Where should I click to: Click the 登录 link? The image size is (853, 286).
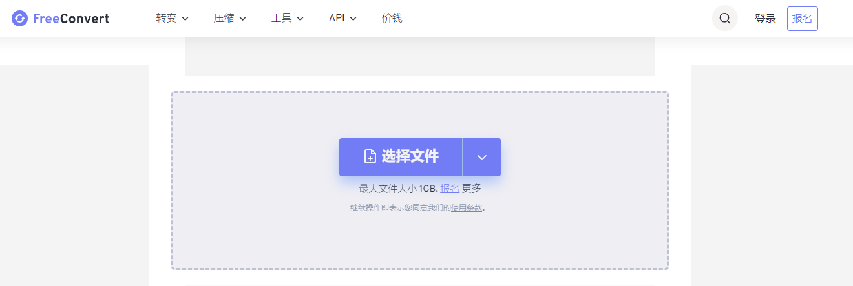(x=765, y=19)
